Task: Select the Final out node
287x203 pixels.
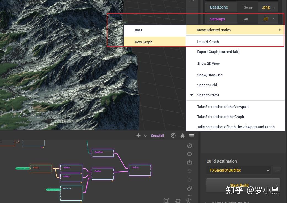Action: [140, 170]
